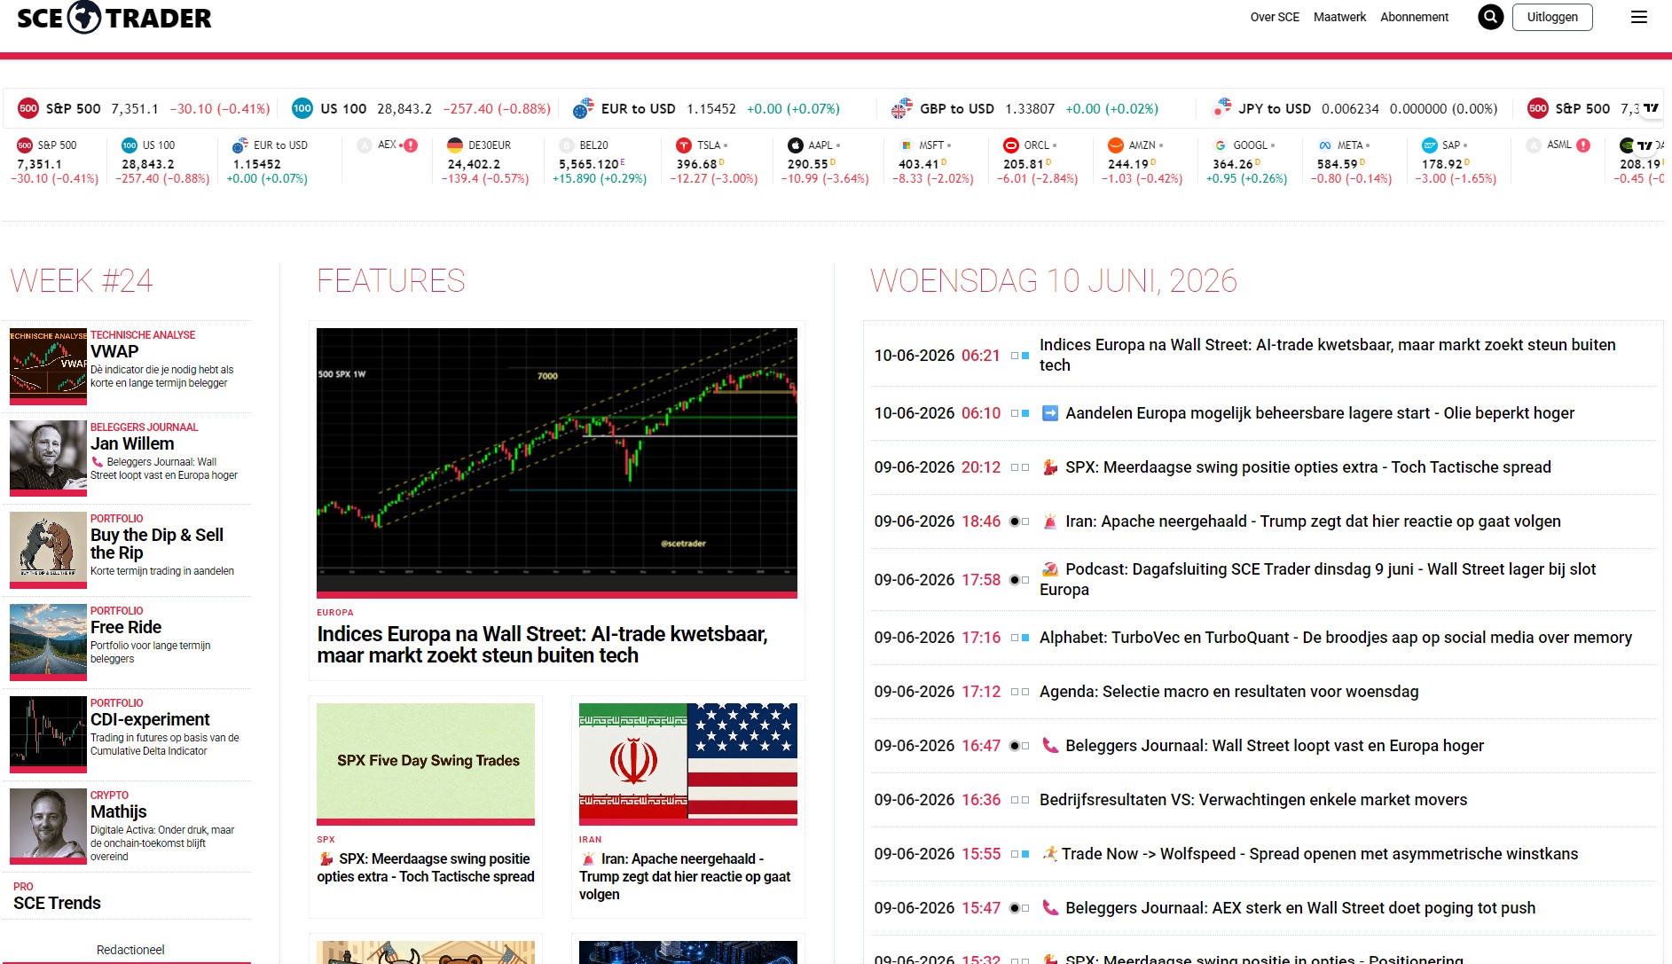Screen dimensions: 1672x964
Task: Click the WEEK #24 heading
Action: click(x=82, y=280)
